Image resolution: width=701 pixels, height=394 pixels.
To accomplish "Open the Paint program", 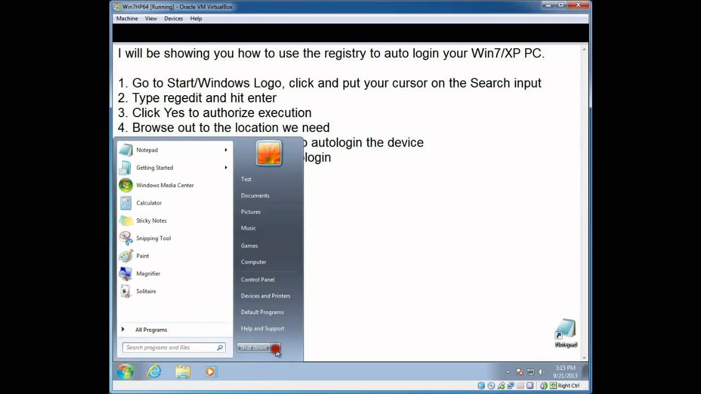I will point(174,256).
